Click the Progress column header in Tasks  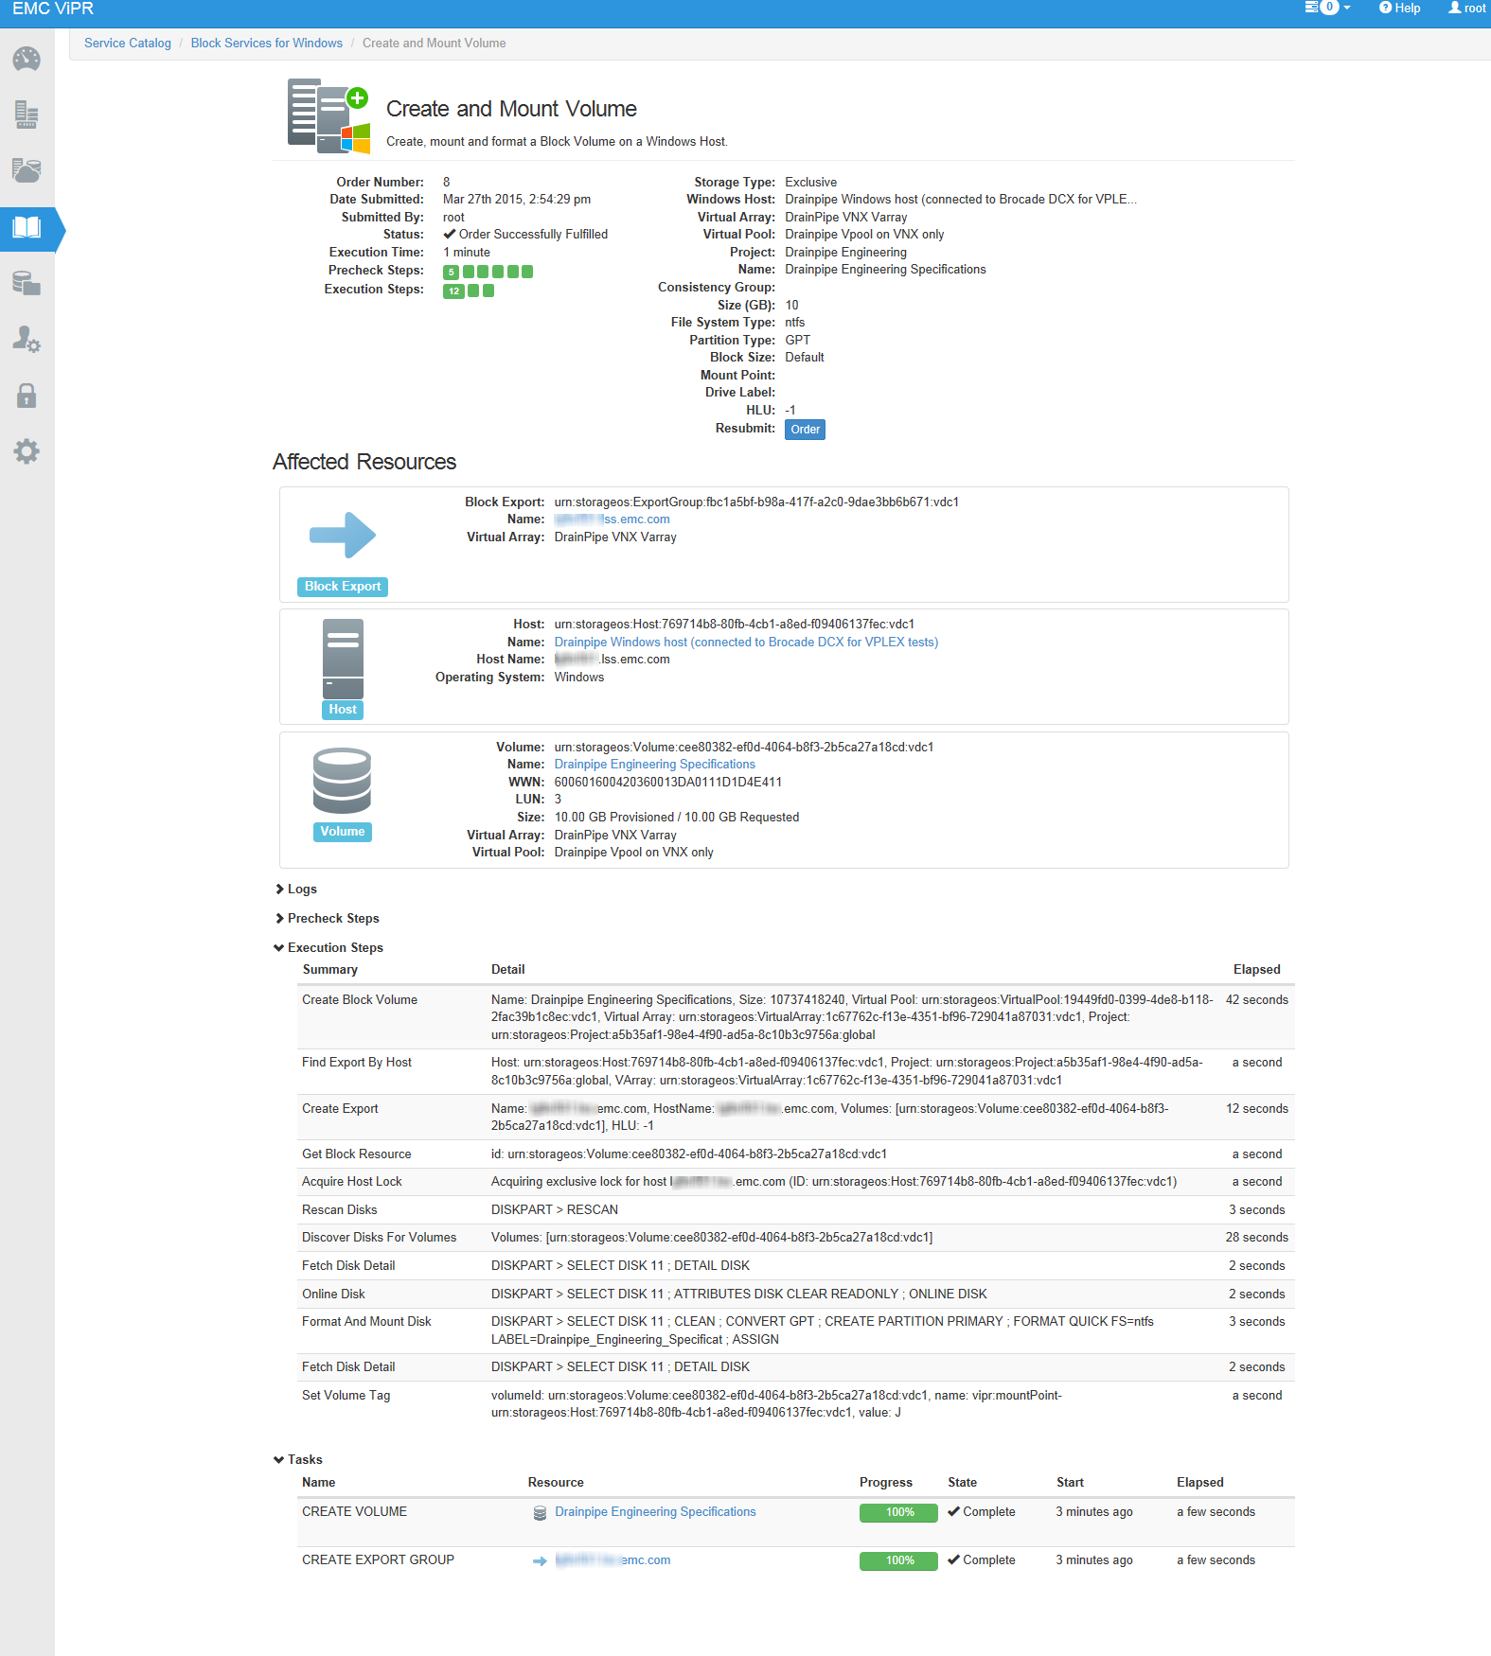pos(886,1483)
